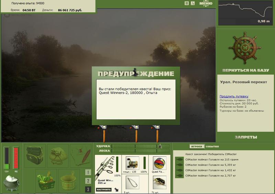Click the НАСТРОИТЬ button
The image size is (275, 194).
(104, 190)
